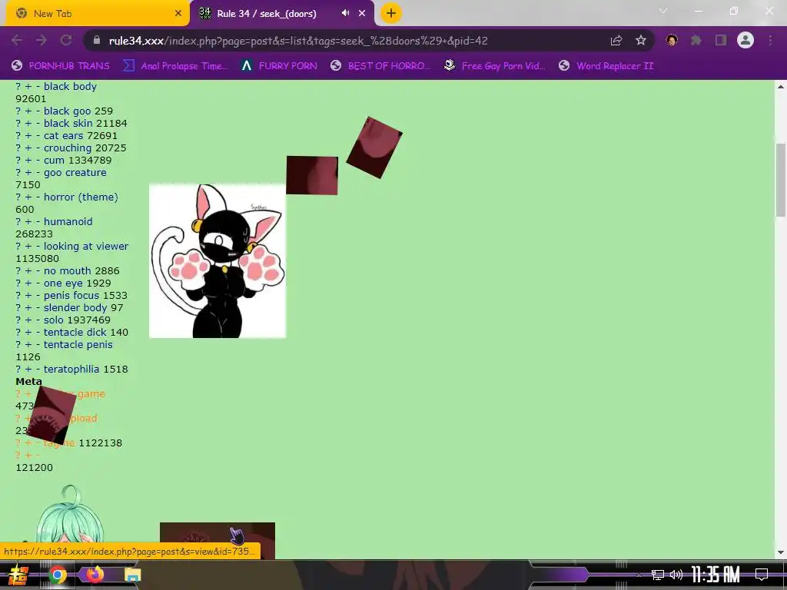This screenshot has height=590, width=787.
Task: Open a new tab with the plus button
Action: click(x=391, y=13)
